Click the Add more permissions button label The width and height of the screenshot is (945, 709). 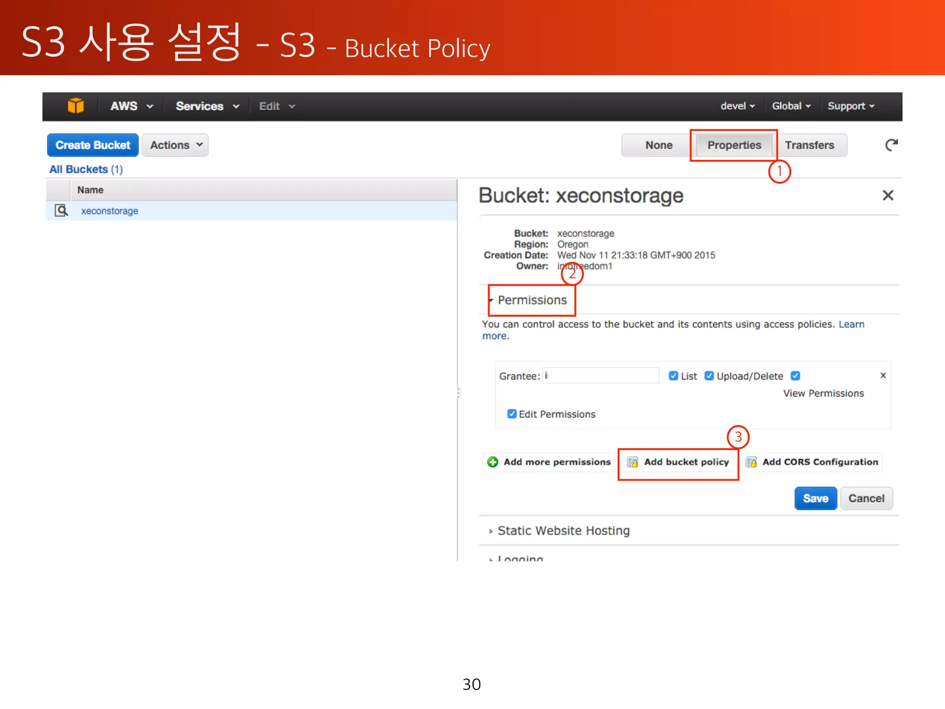click(557, 462)
